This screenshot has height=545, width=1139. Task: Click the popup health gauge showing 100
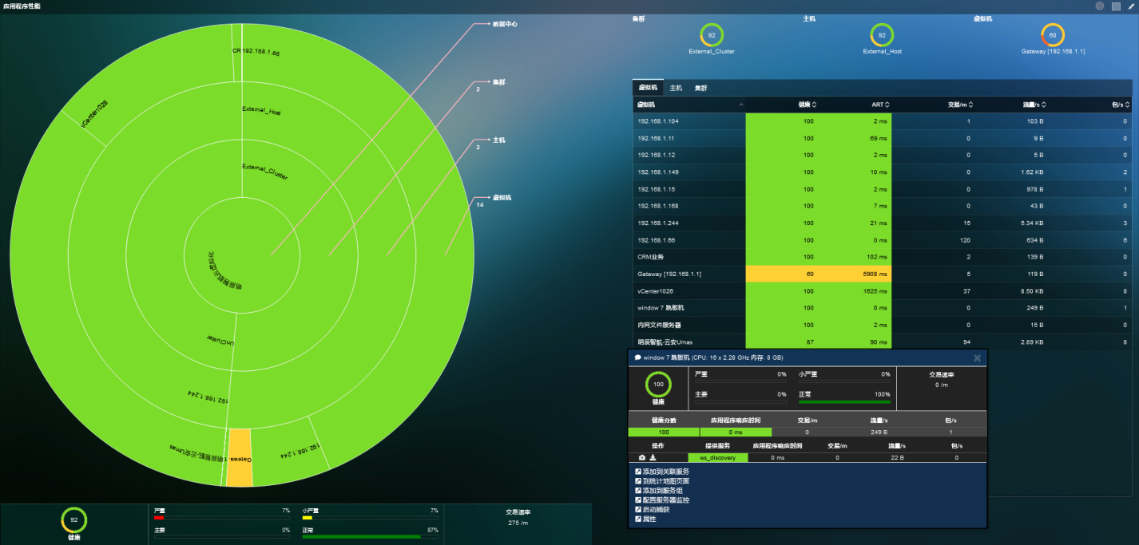tap(658, 385)
